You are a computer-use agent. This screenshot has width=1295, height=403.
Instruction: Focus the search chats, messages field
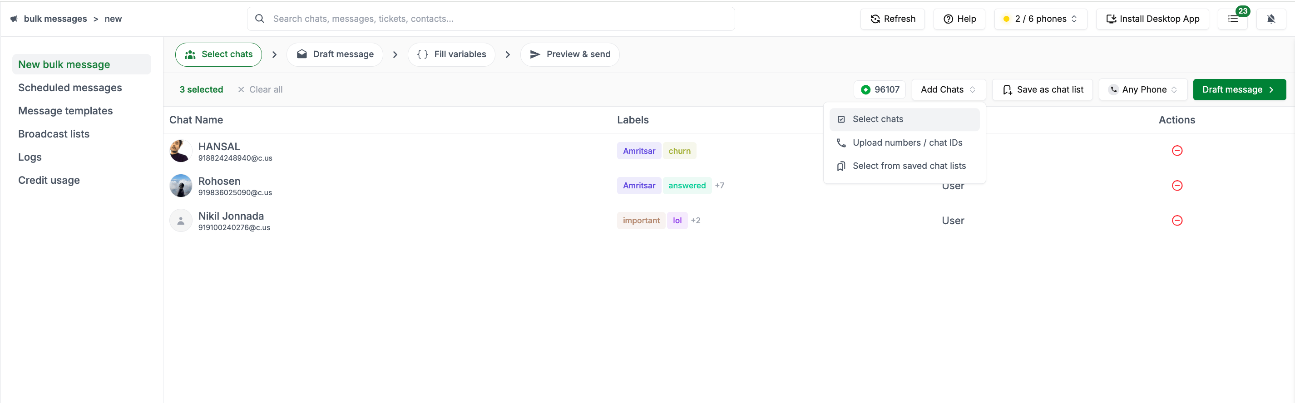[x=491, y=19]
